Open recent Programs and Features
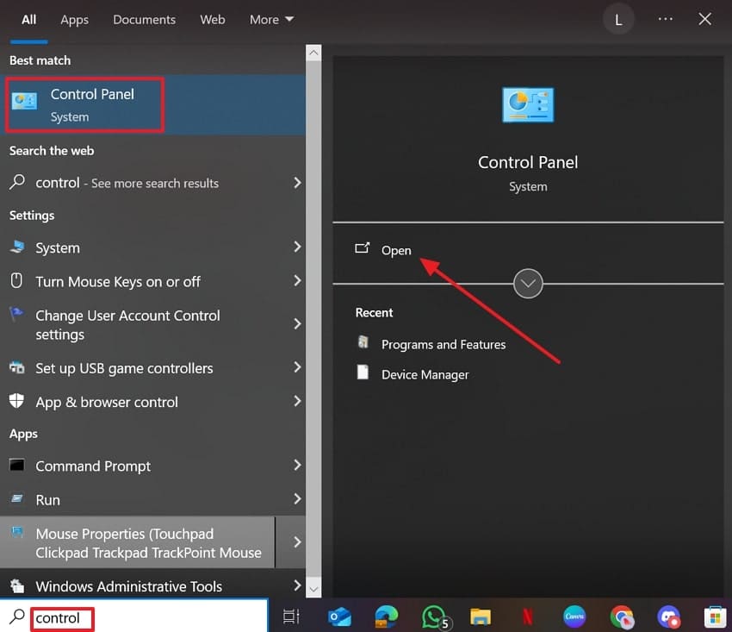This screenshot has height=632, width=732. (x=444, y=345)
